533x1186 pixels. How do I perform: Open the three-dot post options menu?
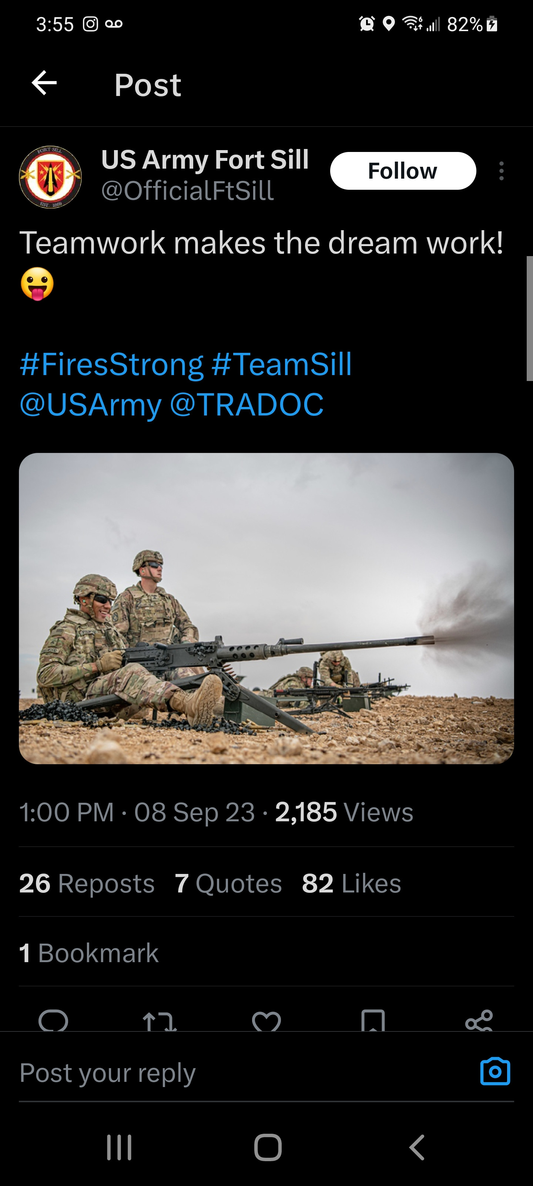[501, 171]
